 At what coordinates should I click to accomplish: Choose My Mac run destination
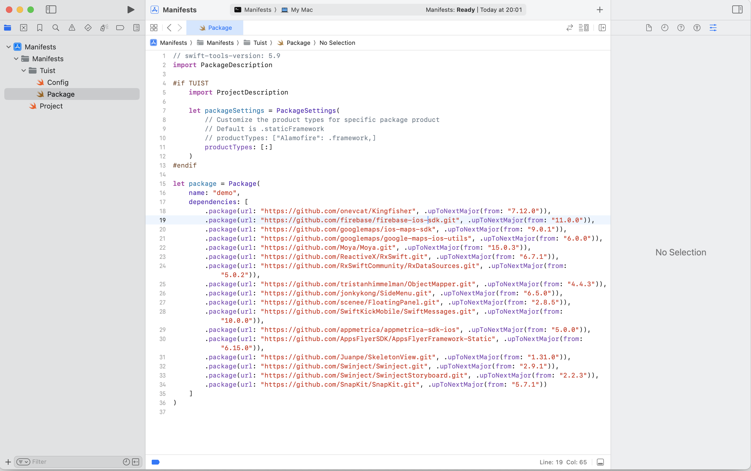pyautogui.click(x=297, y=10)
